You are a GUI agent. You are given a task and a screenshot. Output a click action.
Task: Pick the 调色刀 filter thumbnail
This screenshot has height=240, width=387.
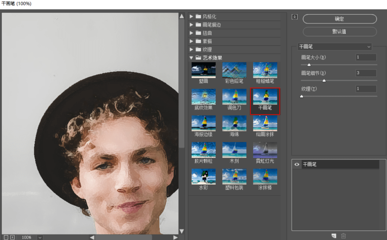[234, 97]
